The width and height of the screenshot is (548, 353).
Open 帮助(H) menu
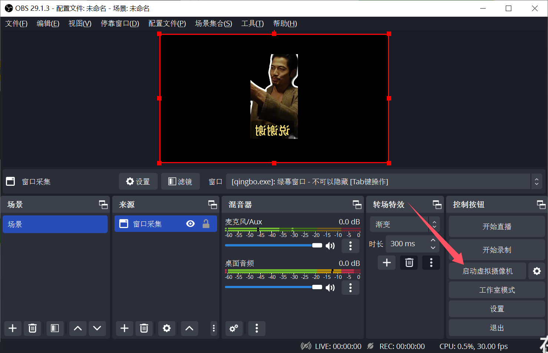285,24
